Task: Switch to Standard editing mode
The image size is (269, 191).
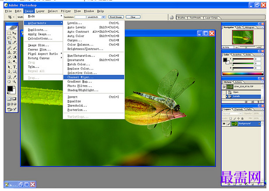Action: pyautogui.click(x=9, y=99)
